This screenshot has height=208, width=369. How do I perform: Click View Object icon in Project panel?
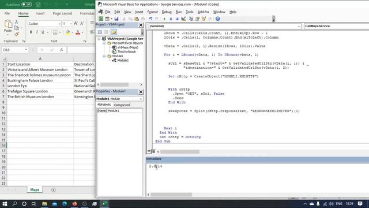coord(106,32)
